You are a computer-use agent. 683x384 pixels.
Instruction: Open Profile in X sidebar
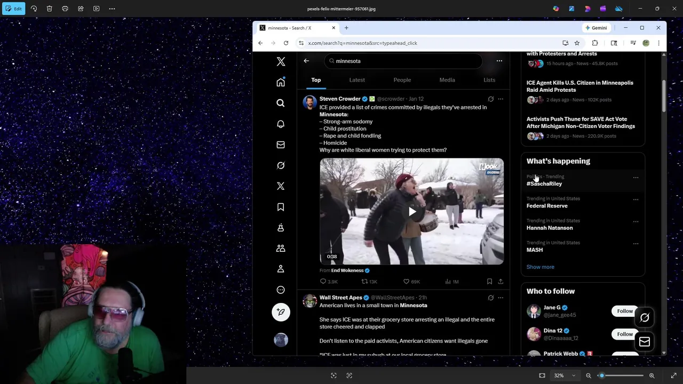click(x=281, y=269)
